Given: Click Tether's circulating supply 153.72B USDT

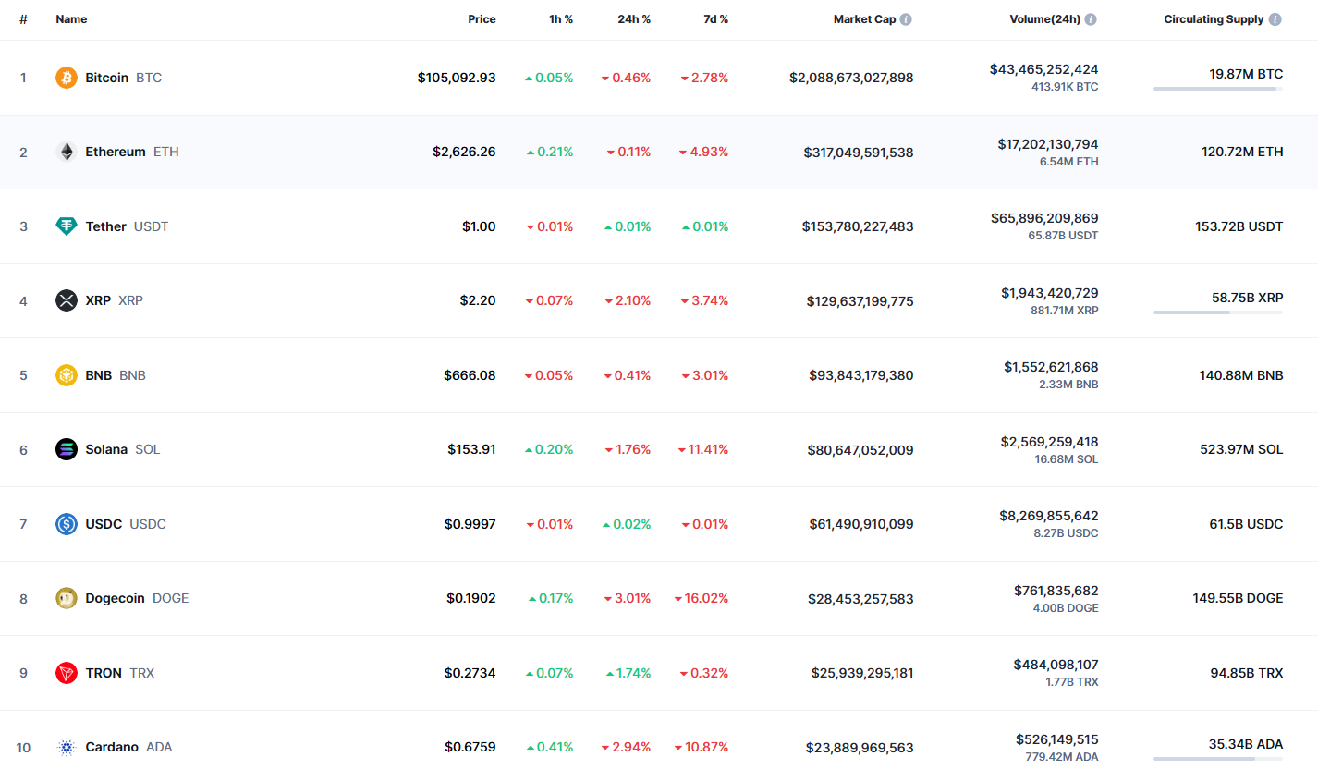Looking at the screenshot, I should click(x=1239, y=226).
